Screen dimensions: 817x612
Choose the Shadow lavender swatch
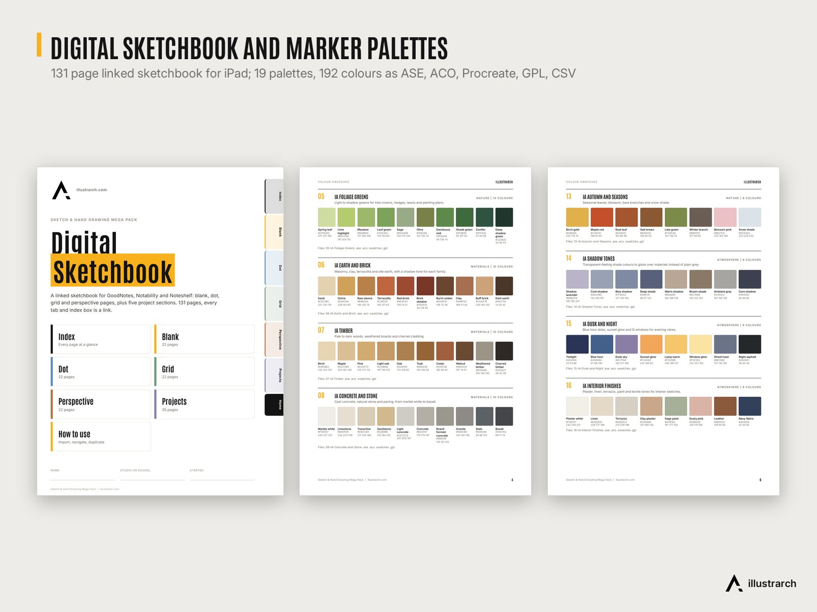577,279
